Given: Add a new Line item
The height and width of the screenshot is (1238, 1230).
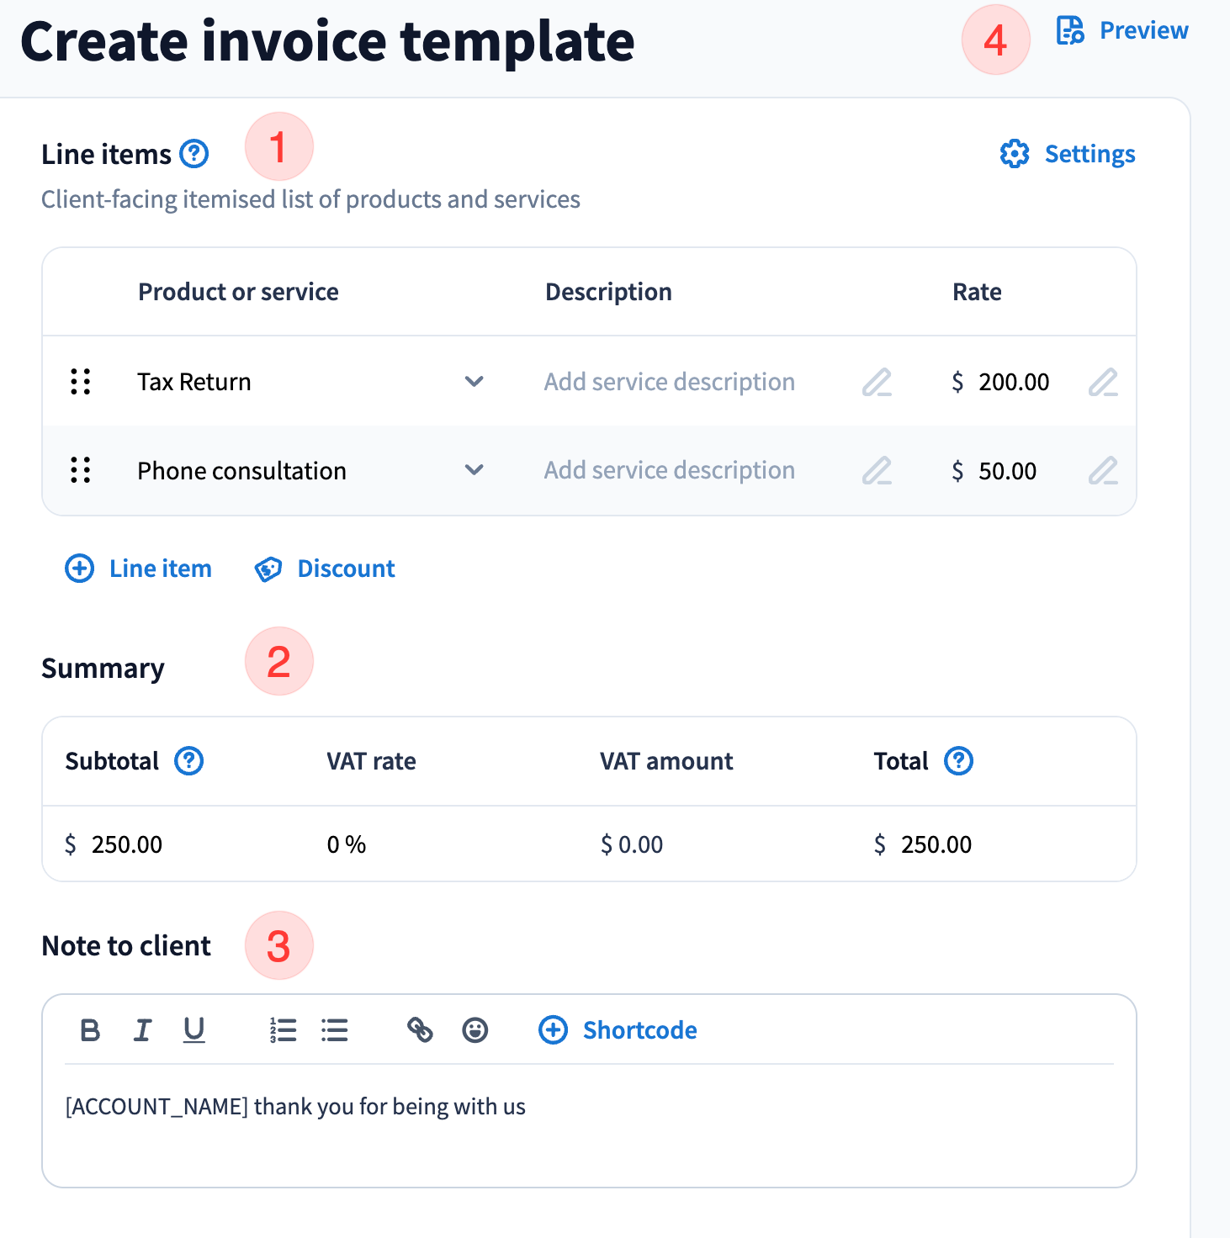Looking at the screenshot, I should point(139,569).
